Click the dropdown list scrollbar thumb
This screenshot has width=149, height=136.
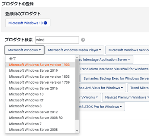click(77, 90)
